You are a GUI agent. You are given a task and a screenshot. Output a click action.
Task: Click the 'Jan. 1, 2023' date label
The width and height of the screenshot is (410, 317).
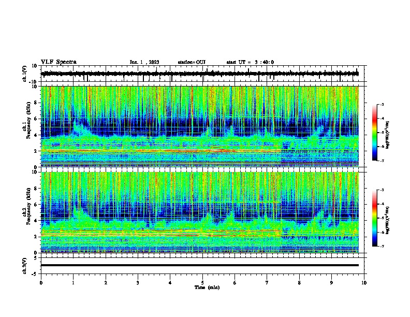(144, 62)
